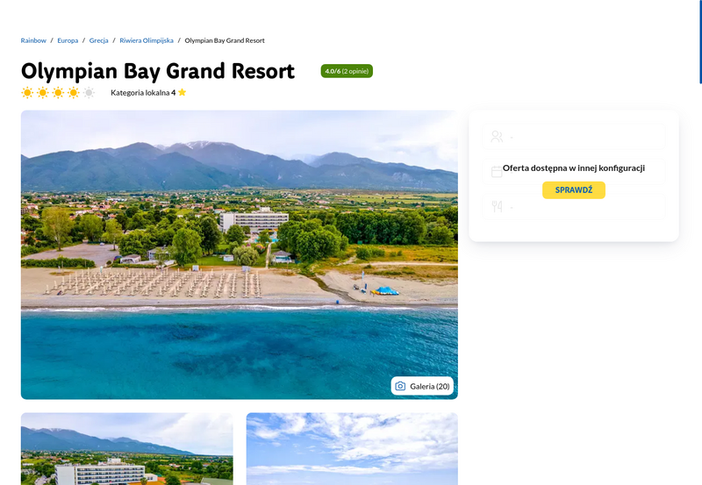Open Riwiera Olimpijska breadcrumb link
This screenshot has height=485, width=702.
click(147, 40)
